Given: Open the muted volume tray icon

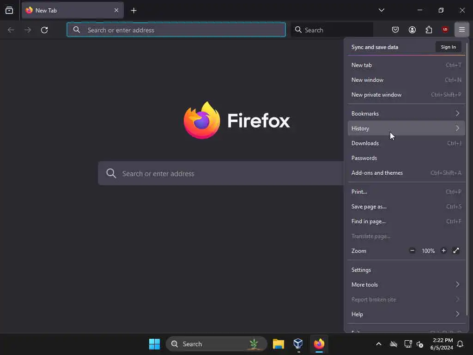Looking at the screenshot, I should [x=419, y=344].
